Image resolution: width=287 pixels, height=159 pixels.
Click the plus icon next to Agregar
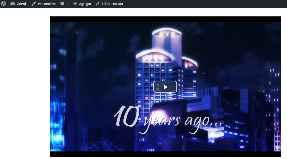point(75,4)
